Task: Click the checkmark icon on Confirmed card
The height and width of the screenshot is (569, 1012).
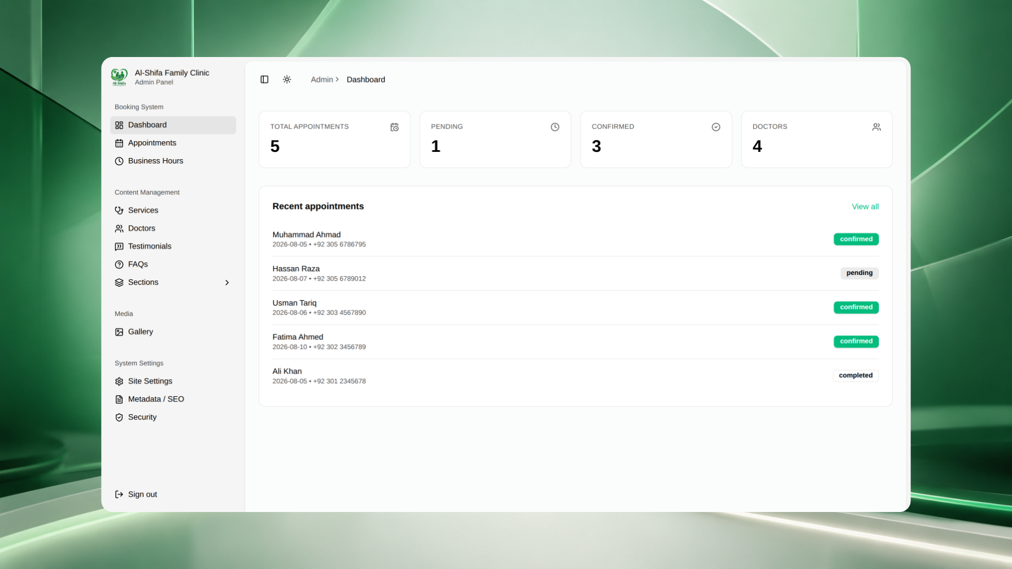Action: click(x=716, y=128)
